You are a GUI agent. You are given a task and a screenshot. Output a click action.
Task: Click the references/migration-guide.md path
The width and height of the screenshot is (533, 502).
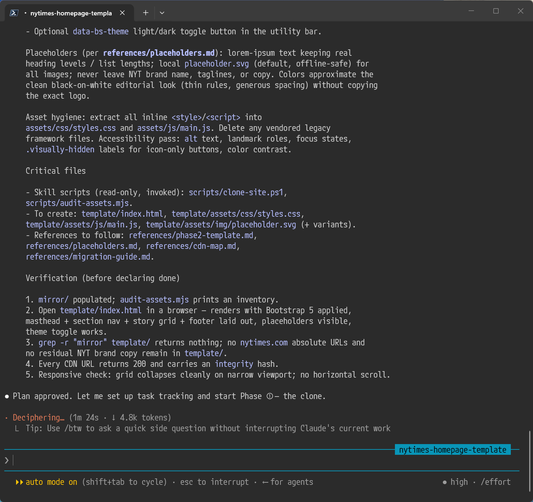[88, 257]
